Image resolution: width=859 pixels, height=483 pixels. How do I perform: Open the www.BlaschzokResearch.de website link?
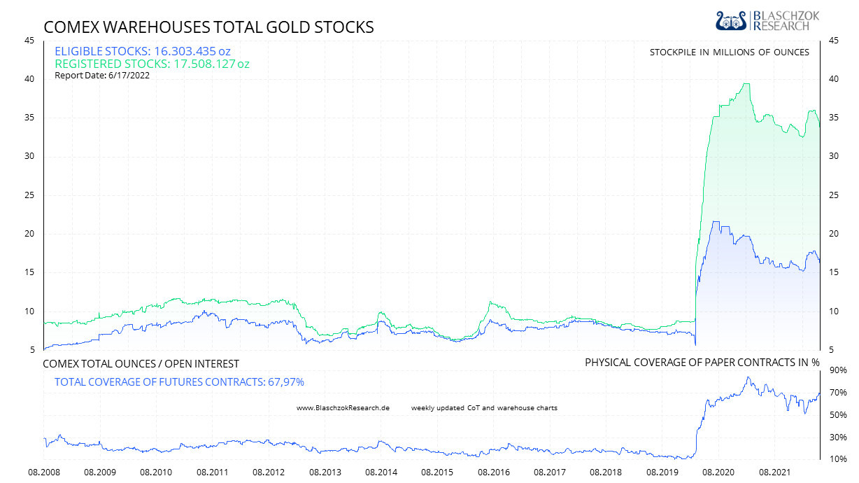343,407
